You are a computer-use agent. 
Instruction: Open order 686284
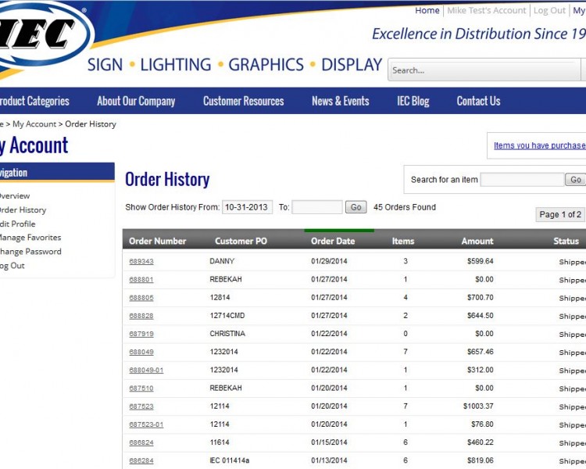pyautogui.click(x=141, y=460)
